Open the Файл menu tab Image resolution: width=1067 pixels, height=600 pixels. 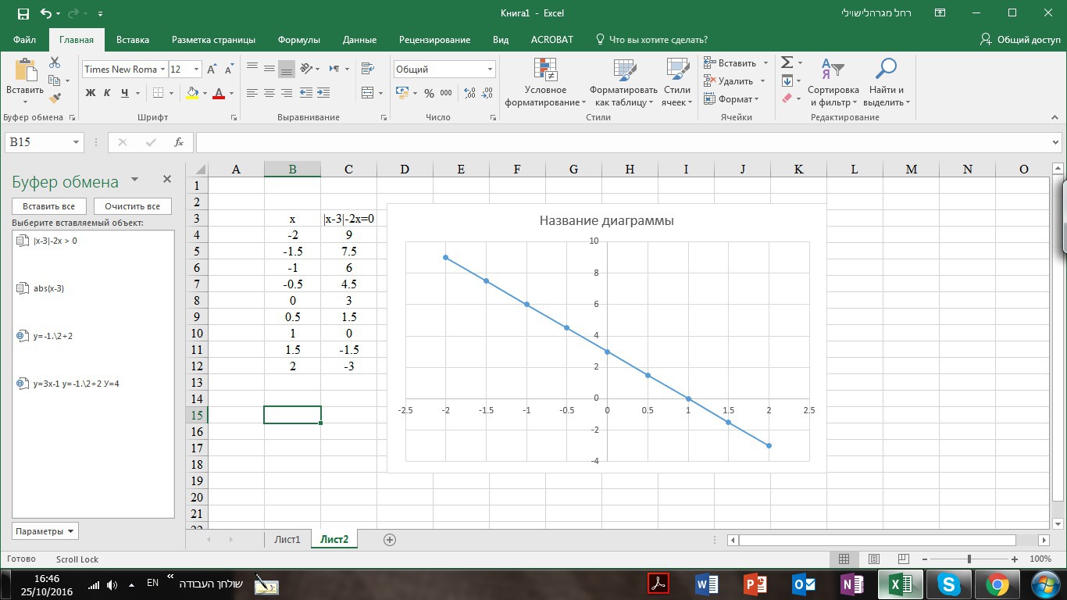point(24,40)
